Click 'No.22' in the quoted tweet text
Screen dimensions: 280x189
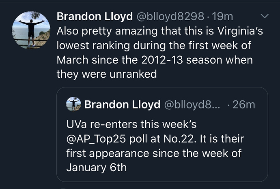pyautogui.click(x=179, y=139)
